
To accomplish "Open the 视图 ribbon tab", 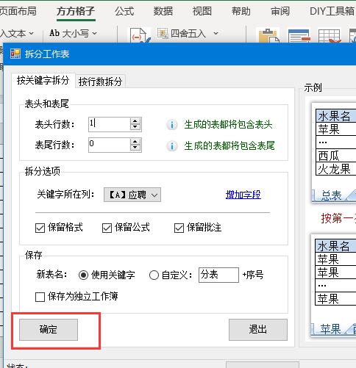I will (202, 11).
